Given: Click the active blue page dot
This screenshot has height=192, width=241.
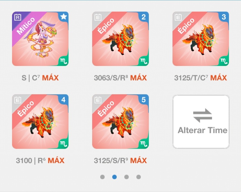Looking at the screenshot, I should pos(114,177).
